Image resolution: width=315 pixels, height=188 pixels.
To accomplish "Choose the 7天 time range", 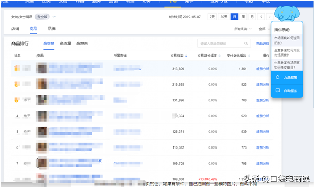I will (212, 17).
